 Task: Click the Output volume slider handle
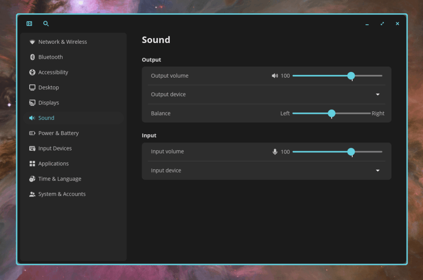351,76
